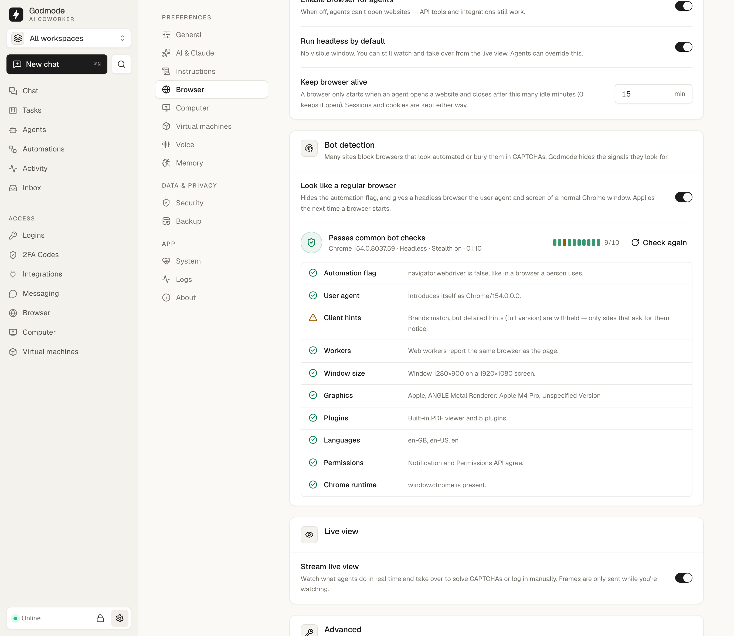Toggle Run headless by default switch
Screen dimensions: 734x636
pyautogui.click(x=684, y=47)
